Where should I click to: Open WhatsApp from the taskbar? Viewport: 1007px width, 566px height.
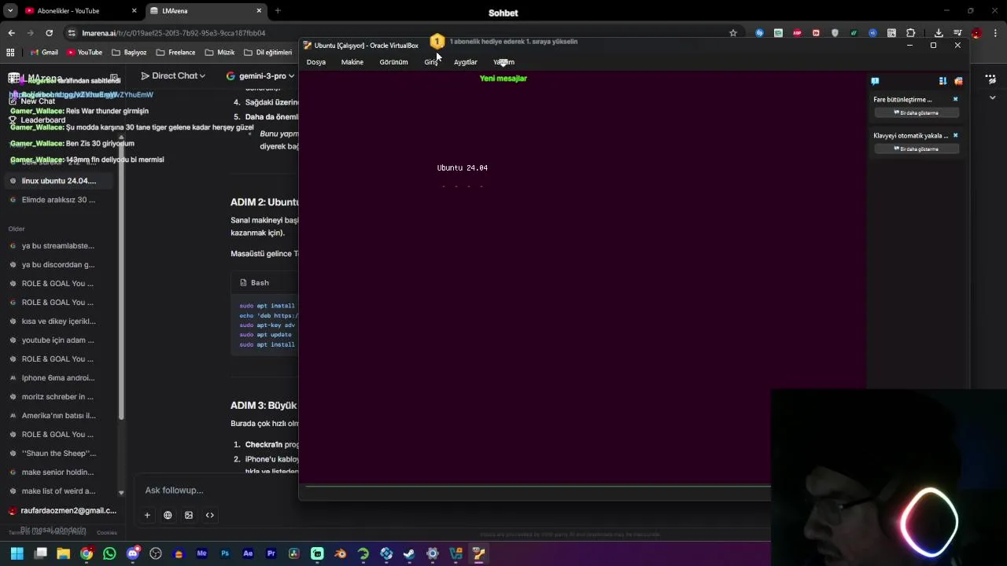pyautogui.click(x=109, y=553)
